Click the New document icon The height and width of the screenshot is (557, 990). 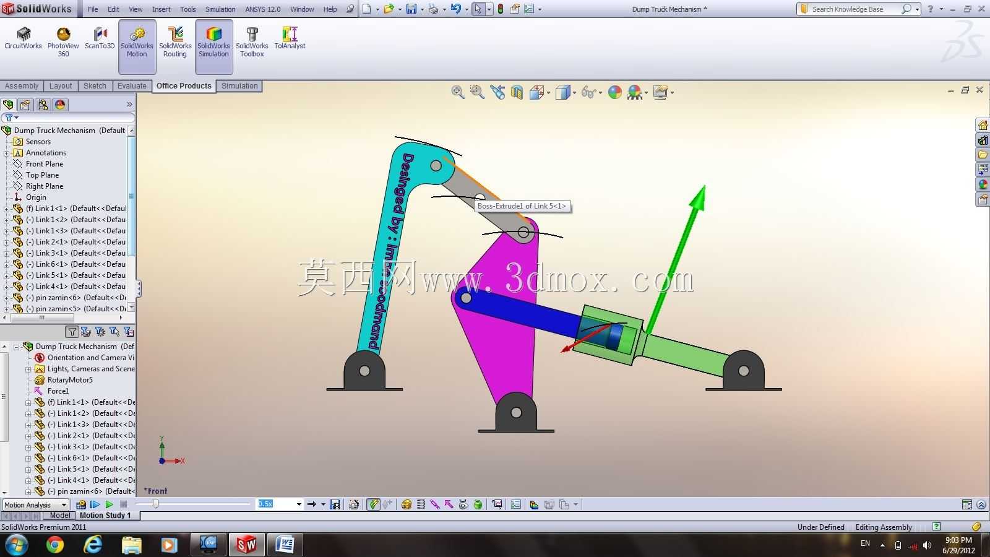[x=367, y=9]
